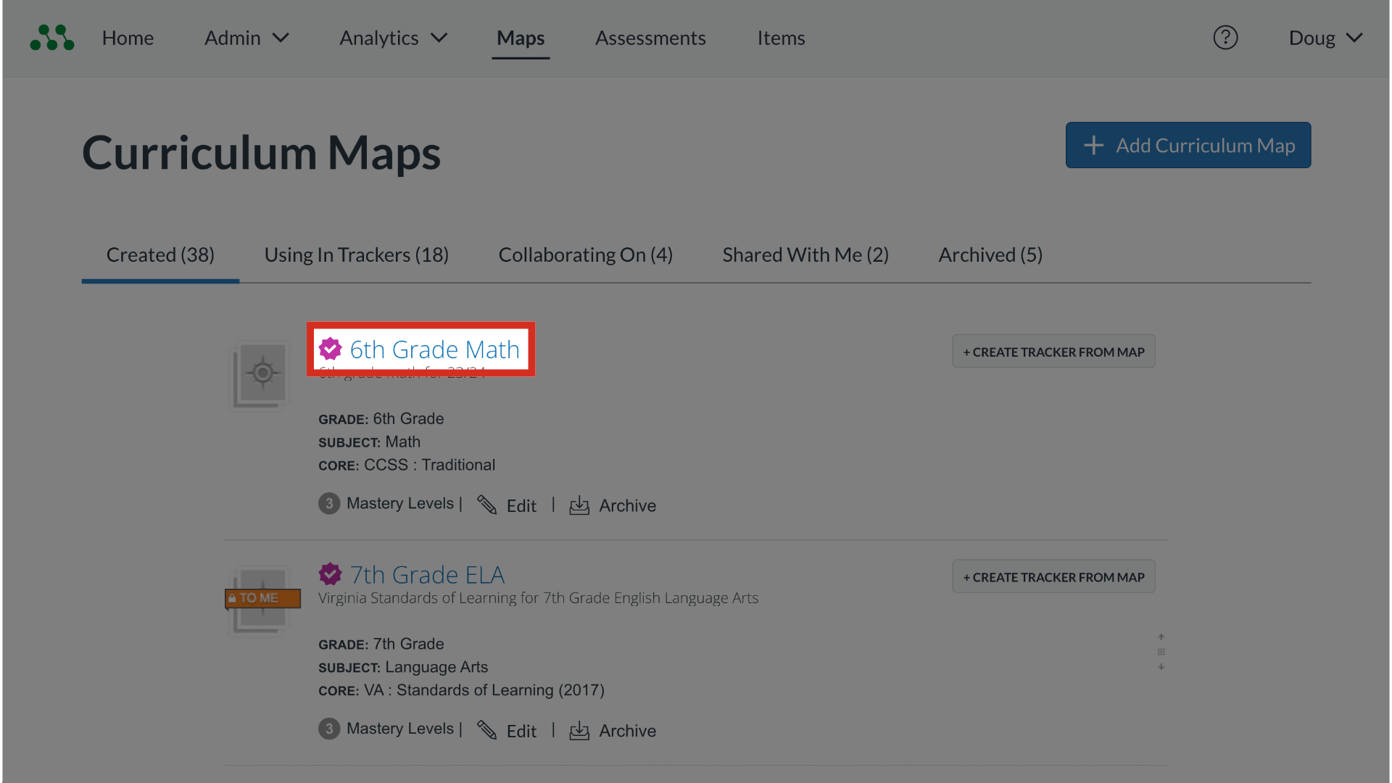The height and width of the screenshot is (783, 1392).
Task: Move 7th Grade ELA down with the arrow
Action: click(x=1161, y=667)
